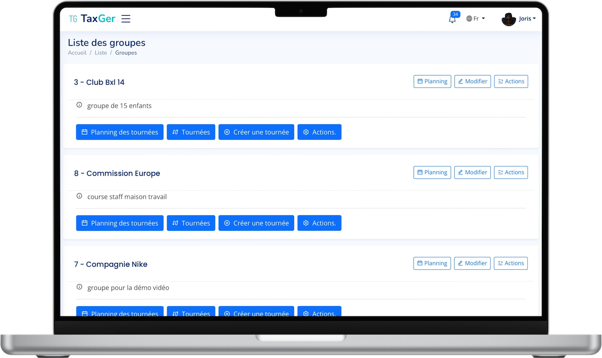Image resolution: width=602 pixels, height=358 pixels.
Task: Open blue Actions. button for Club Bxl 14
Action: click(x=319, y=132)
